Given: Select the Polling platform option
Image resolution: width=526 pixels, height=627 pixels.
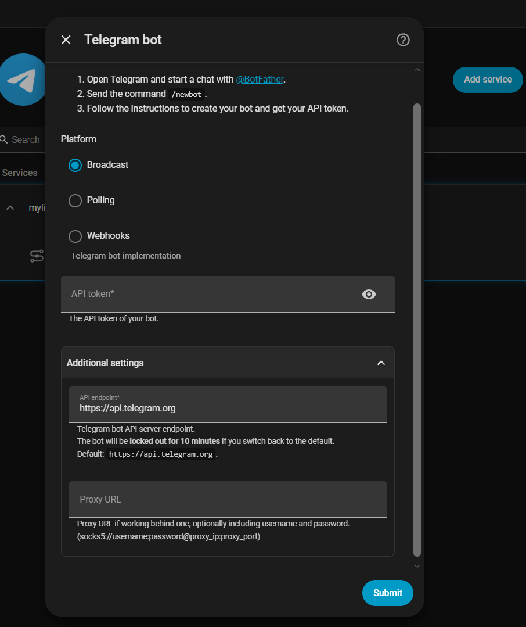Looking at the screenshot, I should (75, 200).
